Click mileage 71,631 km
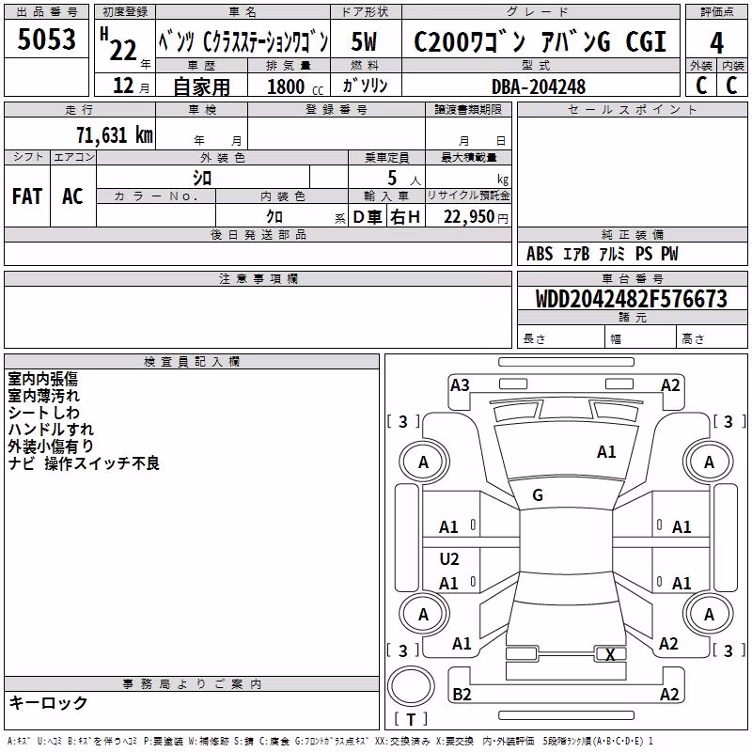Image resolution: width=752 pixels, height=752 pixels. [x=115, y=134]
